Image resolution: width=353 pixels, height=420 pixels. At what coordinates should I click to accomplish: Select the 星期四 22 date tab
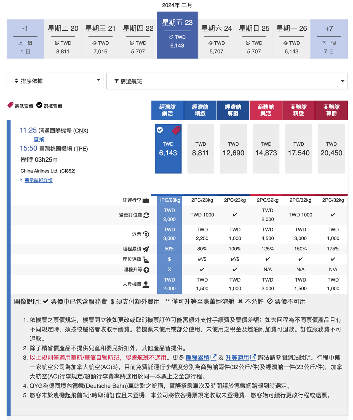(138, 39)
